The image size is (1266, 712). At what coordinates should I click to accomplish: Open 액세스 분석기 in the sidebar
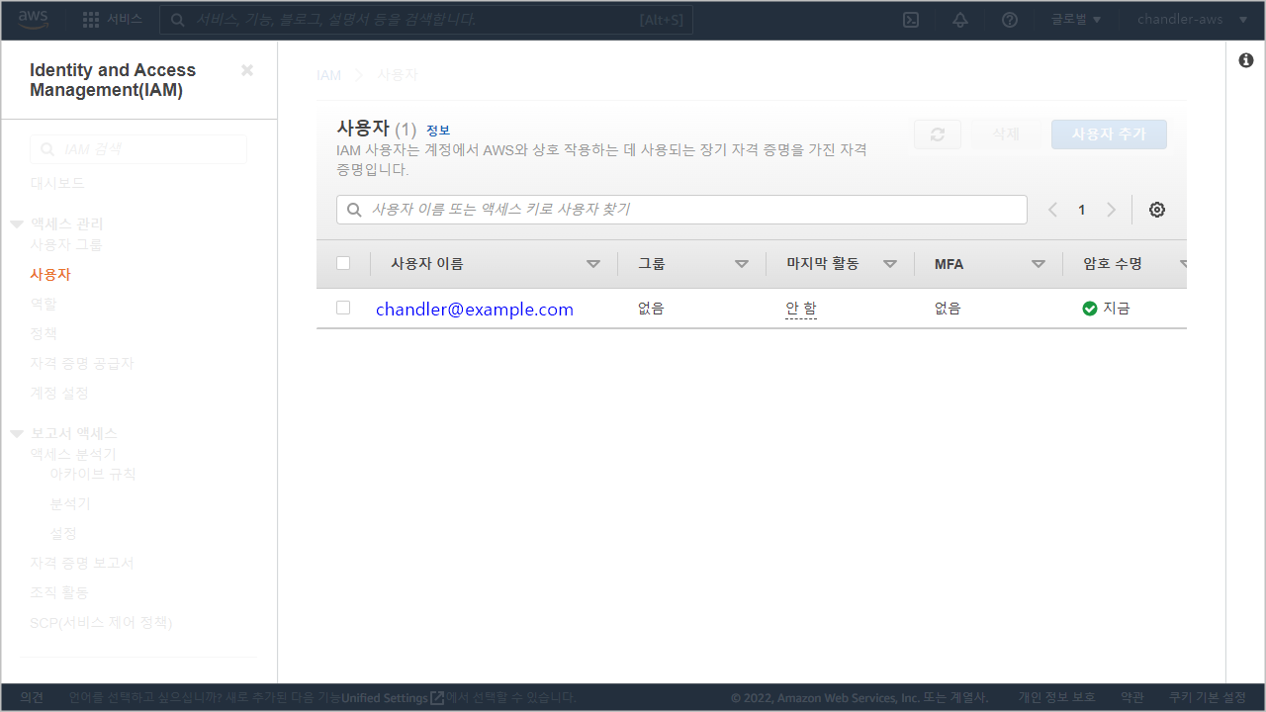point(73,454)
